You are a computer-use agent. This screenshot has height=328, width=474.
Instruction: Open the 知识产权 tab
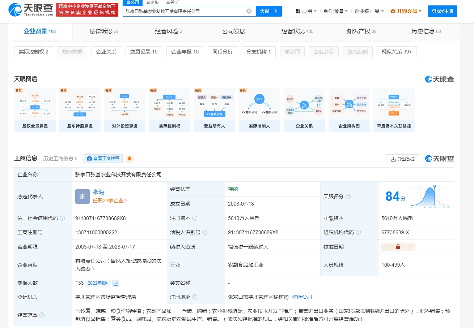click(362, 31)
